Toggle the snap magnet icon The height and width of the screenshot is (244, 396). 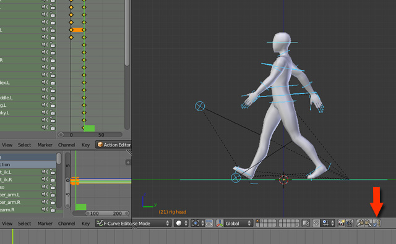point(316,224)
